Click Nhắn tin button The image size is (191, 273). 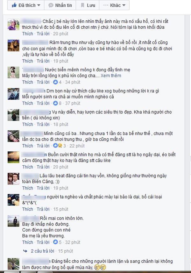pos(60,5)
